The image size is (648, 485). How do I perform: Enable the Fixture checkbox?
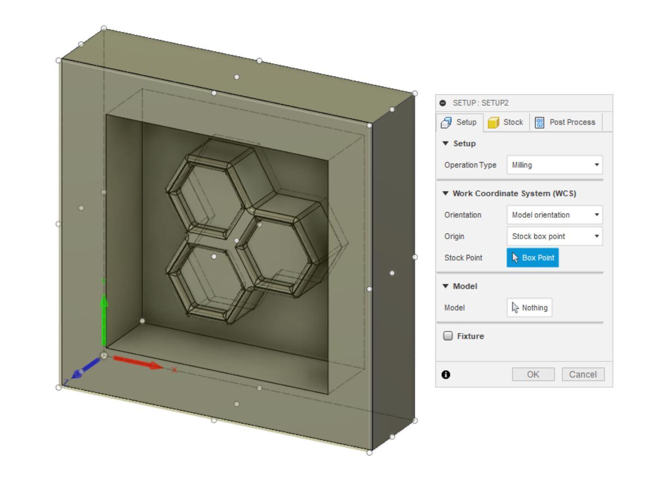(448, 336)
